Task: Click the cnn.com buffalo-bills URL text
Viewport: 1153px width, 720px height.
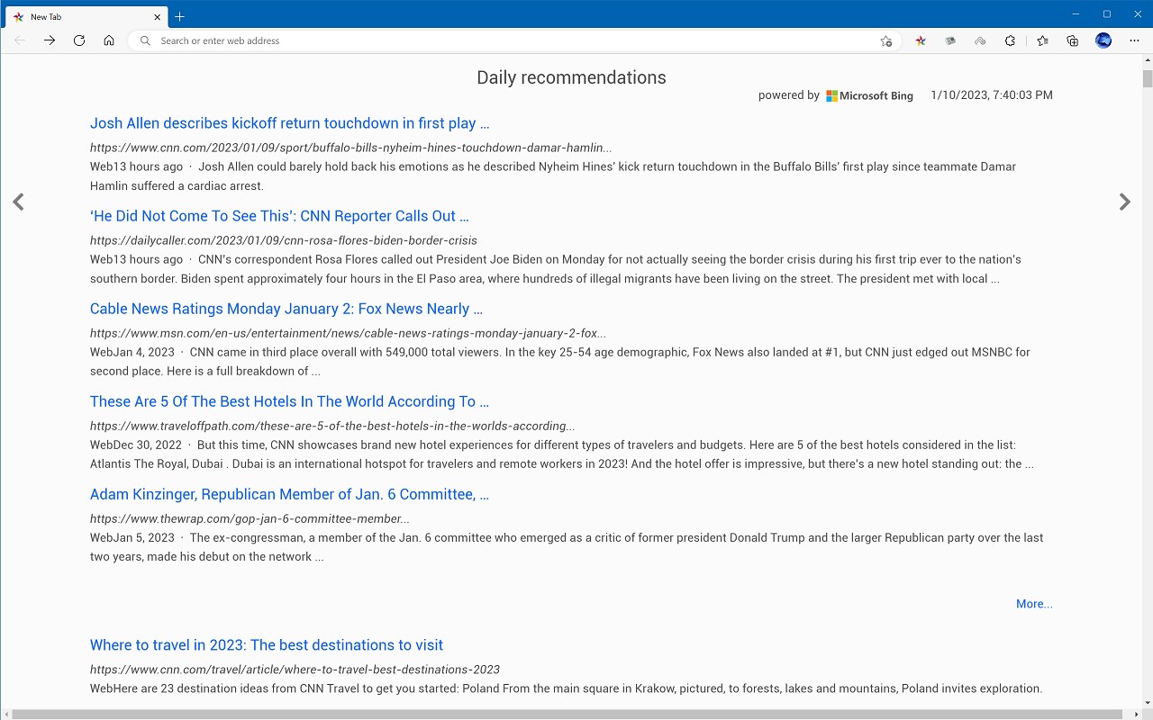Action: (x=351, y=148)
